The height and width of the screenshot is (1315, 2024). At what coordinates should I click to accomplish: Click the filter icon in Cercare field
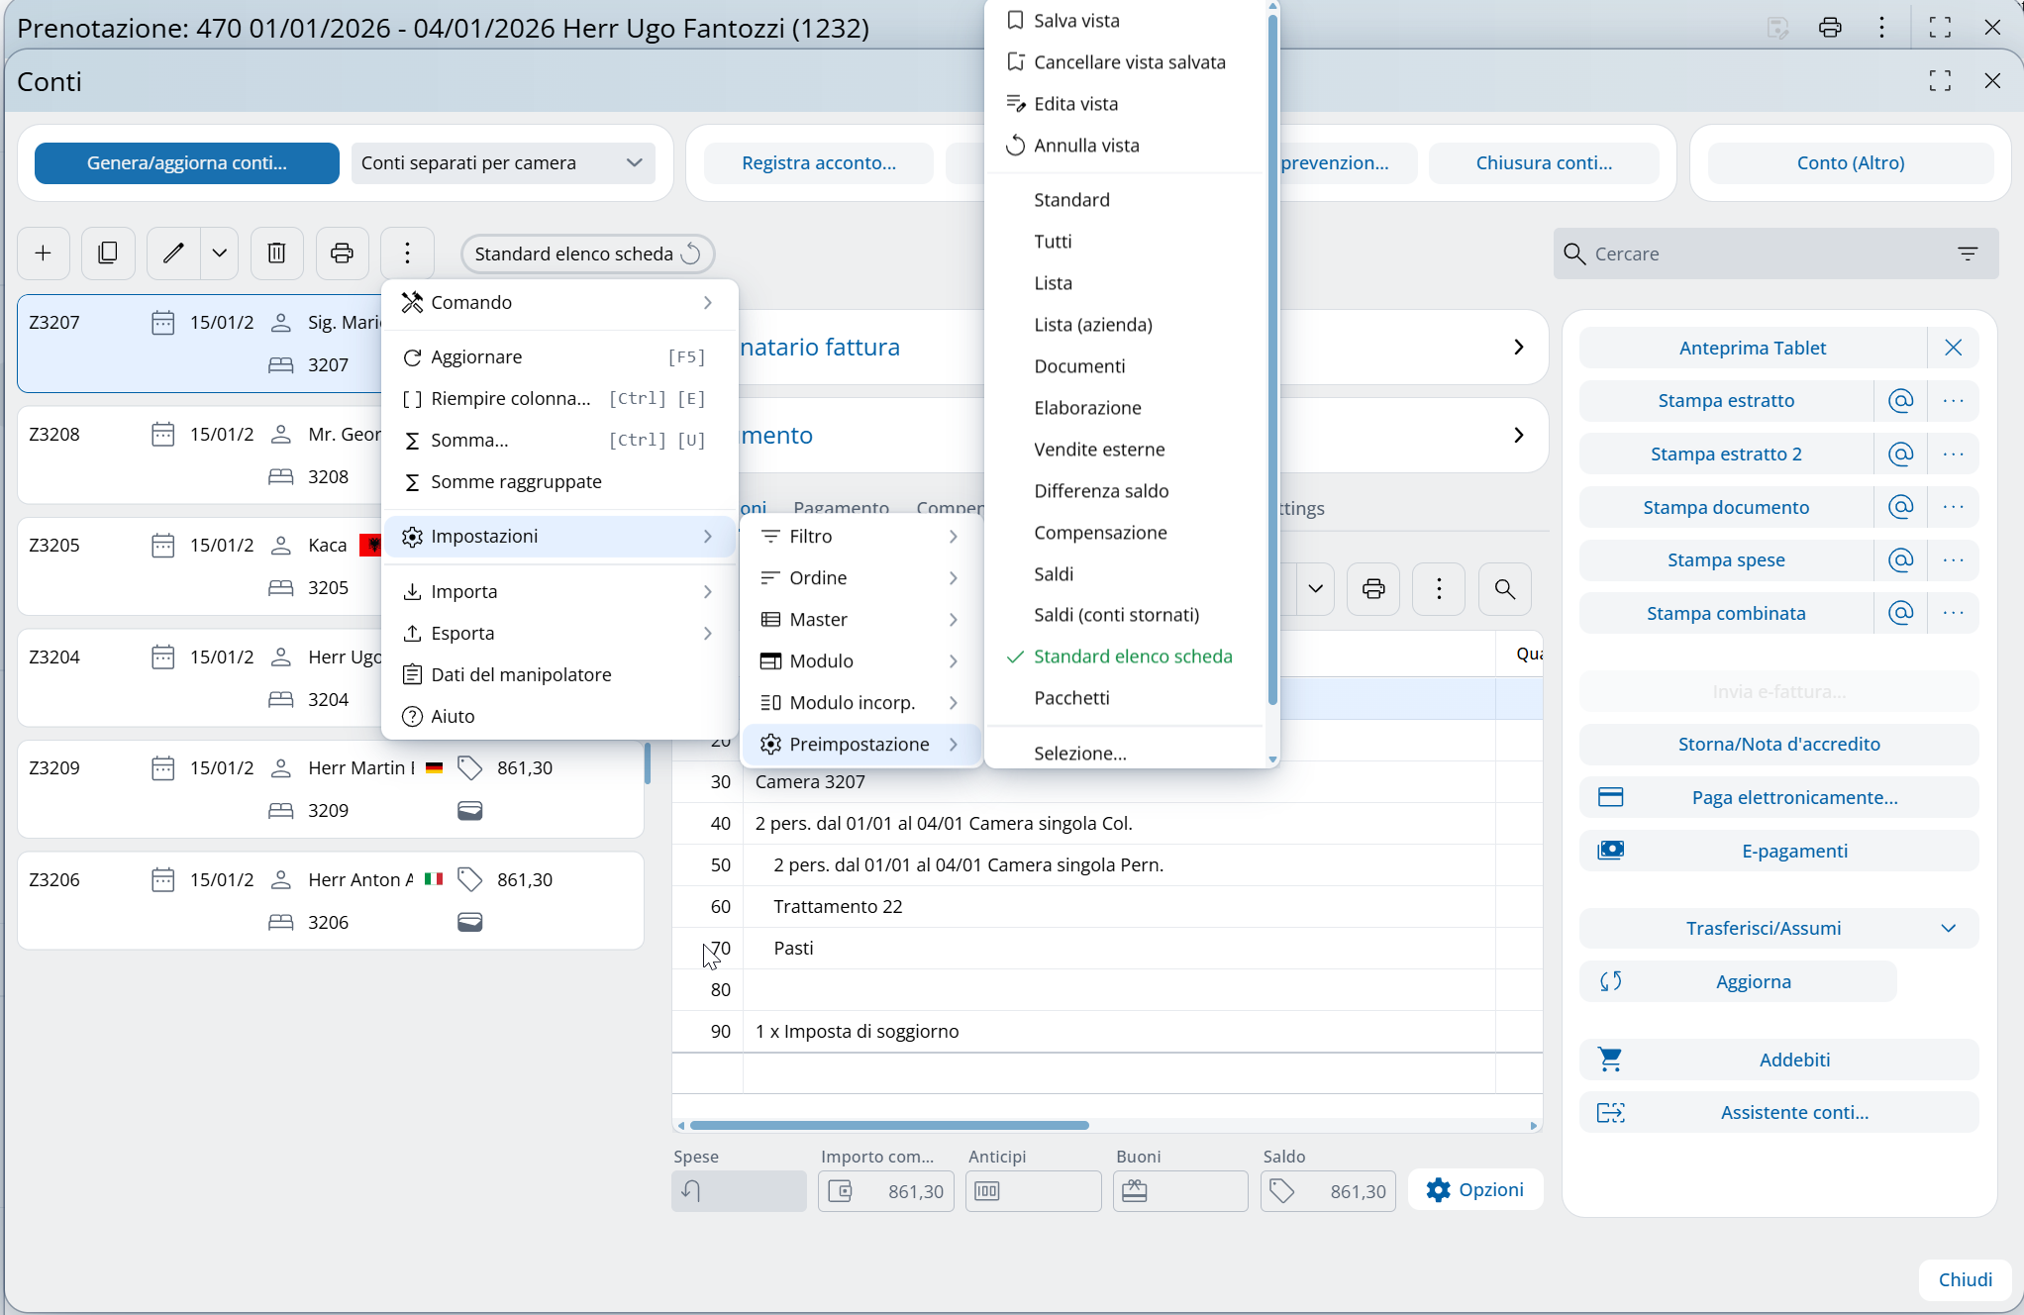click(1967, 253)
